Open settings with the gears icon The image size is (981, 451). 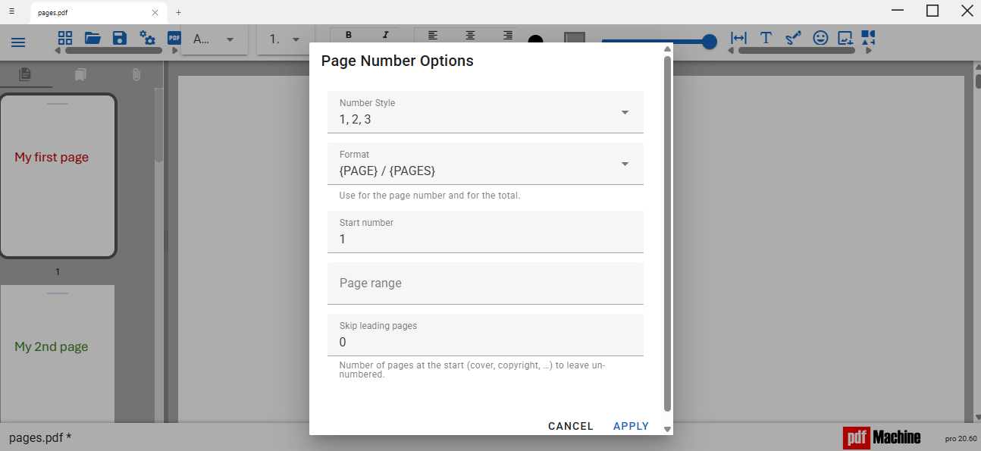pyautogui.click(x=147, y=38)
